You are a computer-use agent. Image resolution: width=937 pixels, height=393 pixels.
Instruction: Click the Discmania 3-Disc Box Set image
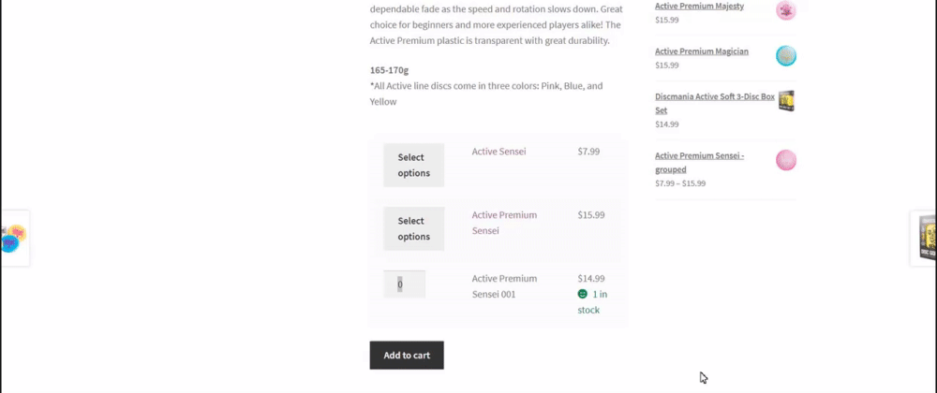point(785,101)
